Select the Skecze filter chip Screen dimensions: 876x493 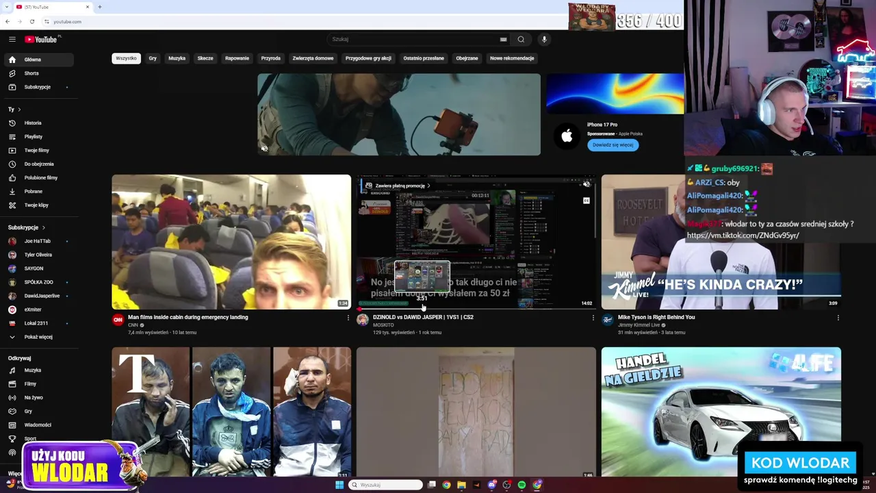tap(205, 58)
